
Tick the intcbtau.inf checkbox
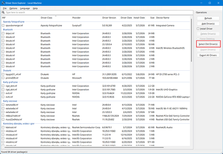tap(3, 131)
